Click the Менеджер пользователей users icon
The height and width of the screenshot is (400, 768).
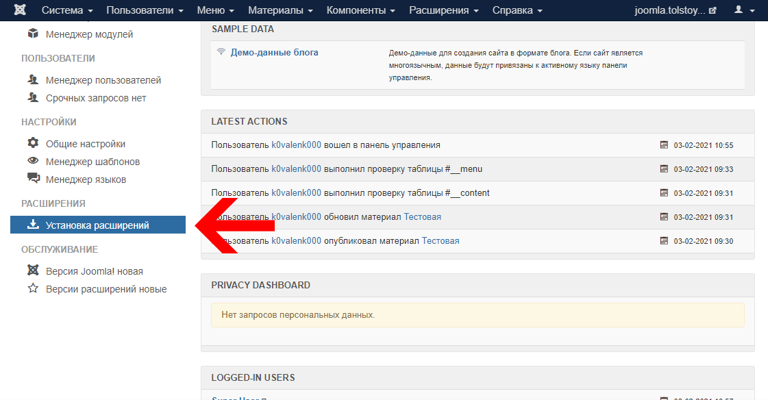[x=33, y=79]
